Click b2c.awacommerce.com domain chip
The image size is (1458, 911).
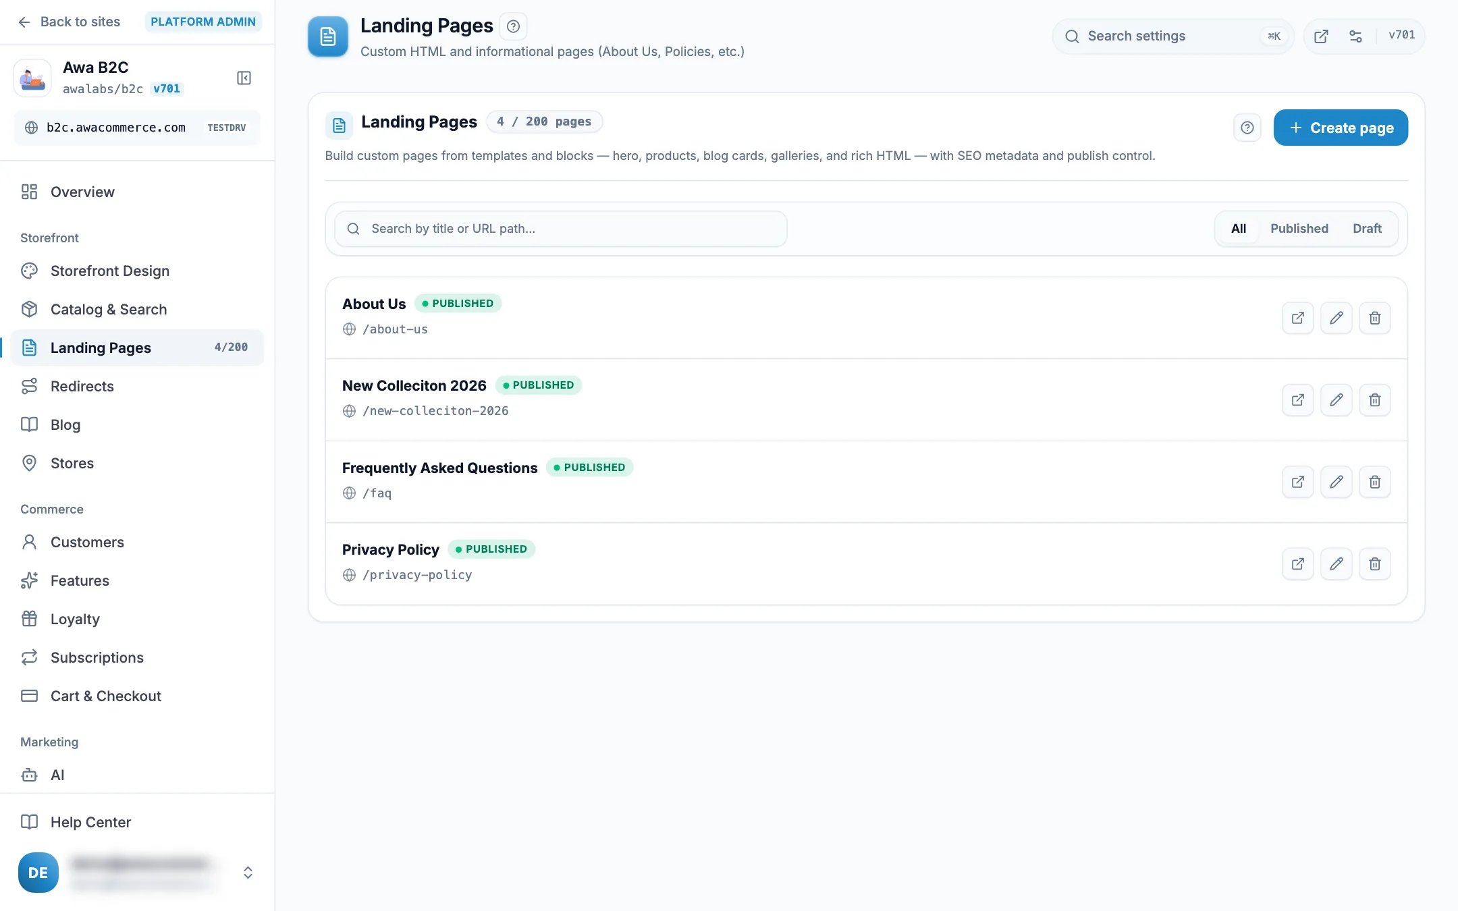[137, 128]
